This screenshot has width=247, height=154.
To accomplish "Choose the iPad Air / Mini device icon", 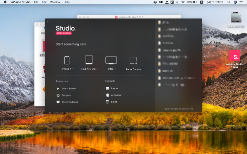I will 89,60.
